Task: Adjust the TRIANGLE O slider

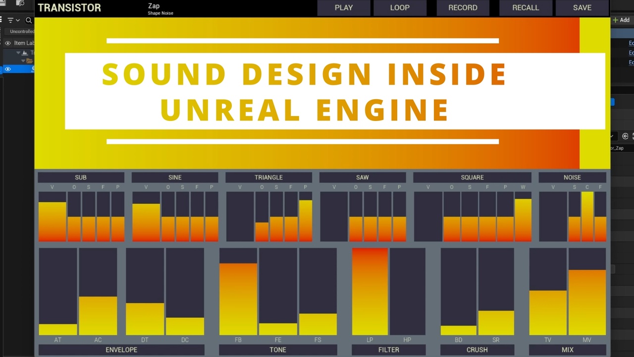Action: point(262,217)
